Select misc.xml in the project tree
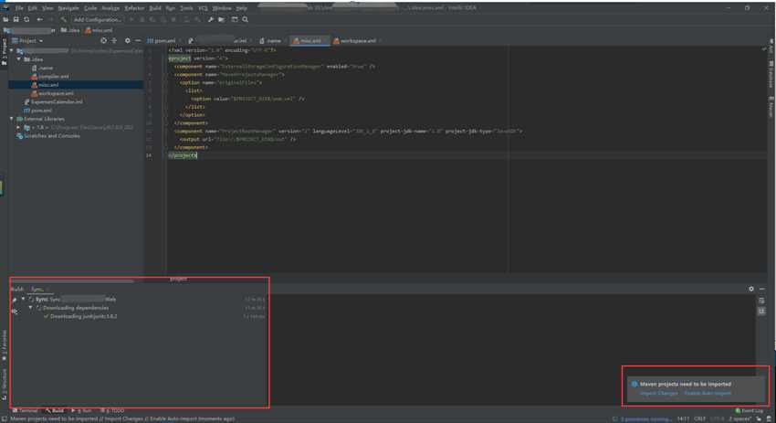This screenshot has width=776, height=423. 76,85
